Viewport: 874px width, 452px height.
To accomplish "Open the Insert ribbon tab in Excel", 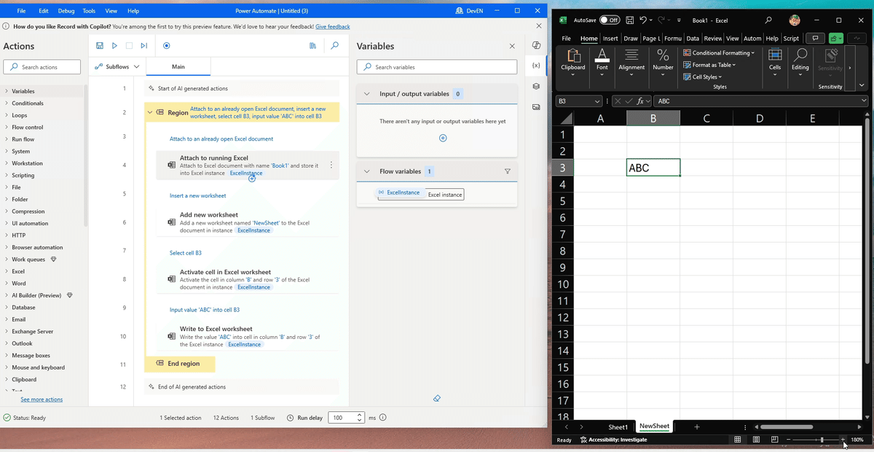I will tap(610, 39).
